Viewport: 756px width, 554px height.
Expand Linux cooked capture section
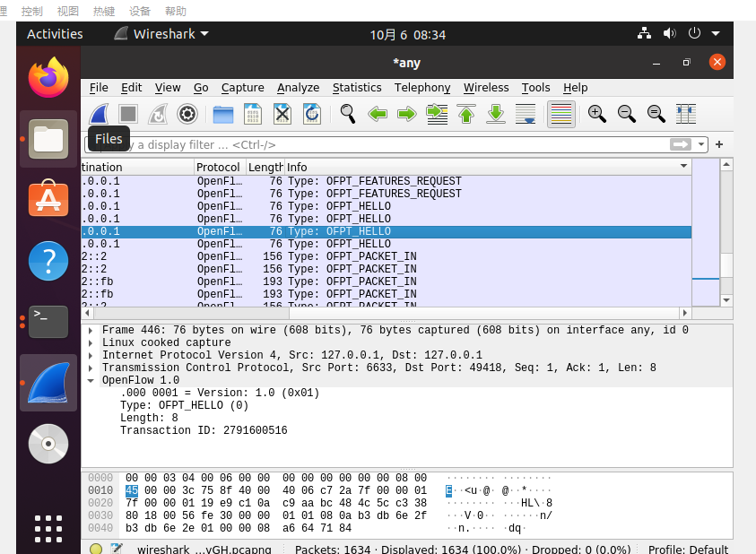click(x=91, y=342)
